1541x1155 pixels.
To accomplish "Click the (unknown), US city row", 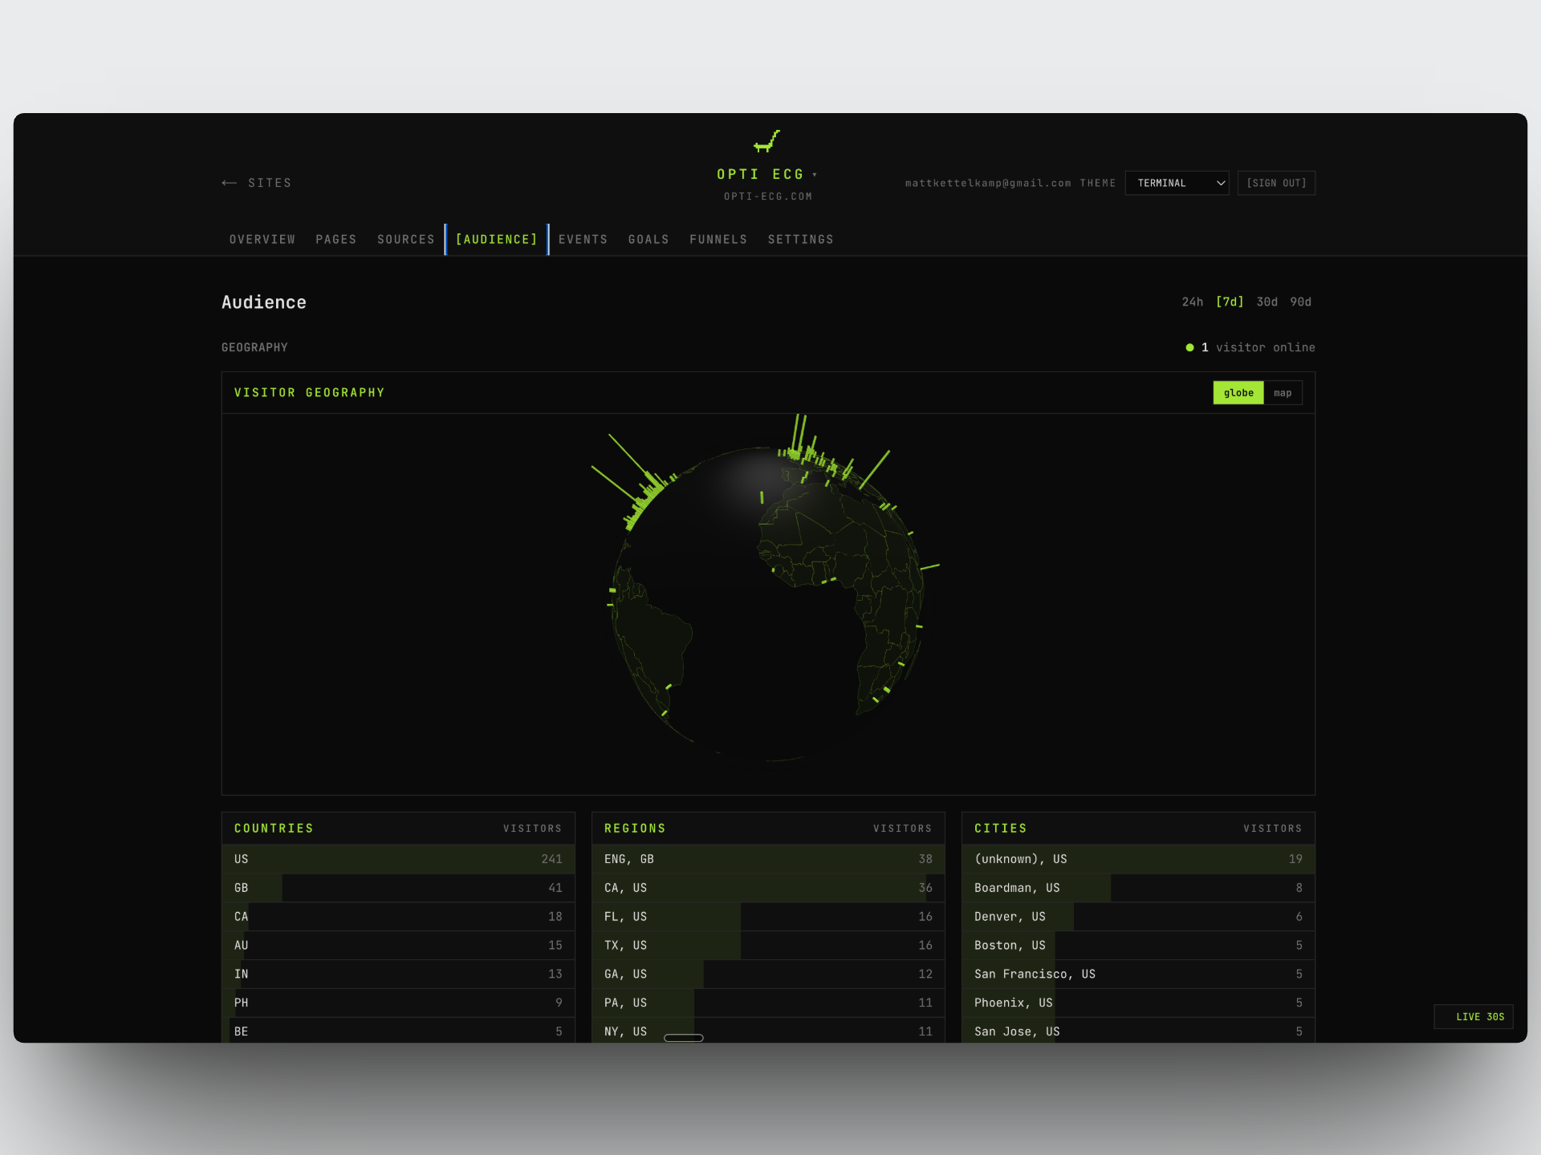I will tap(1138, 859).
